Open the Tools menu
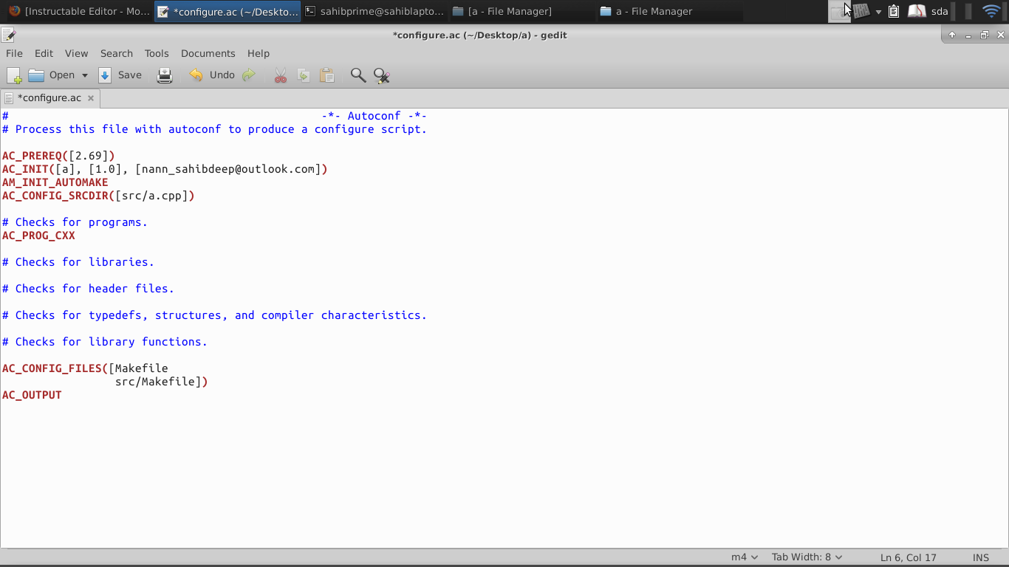The height and width of the screenshot is (567, 1009). pos(157,53)
